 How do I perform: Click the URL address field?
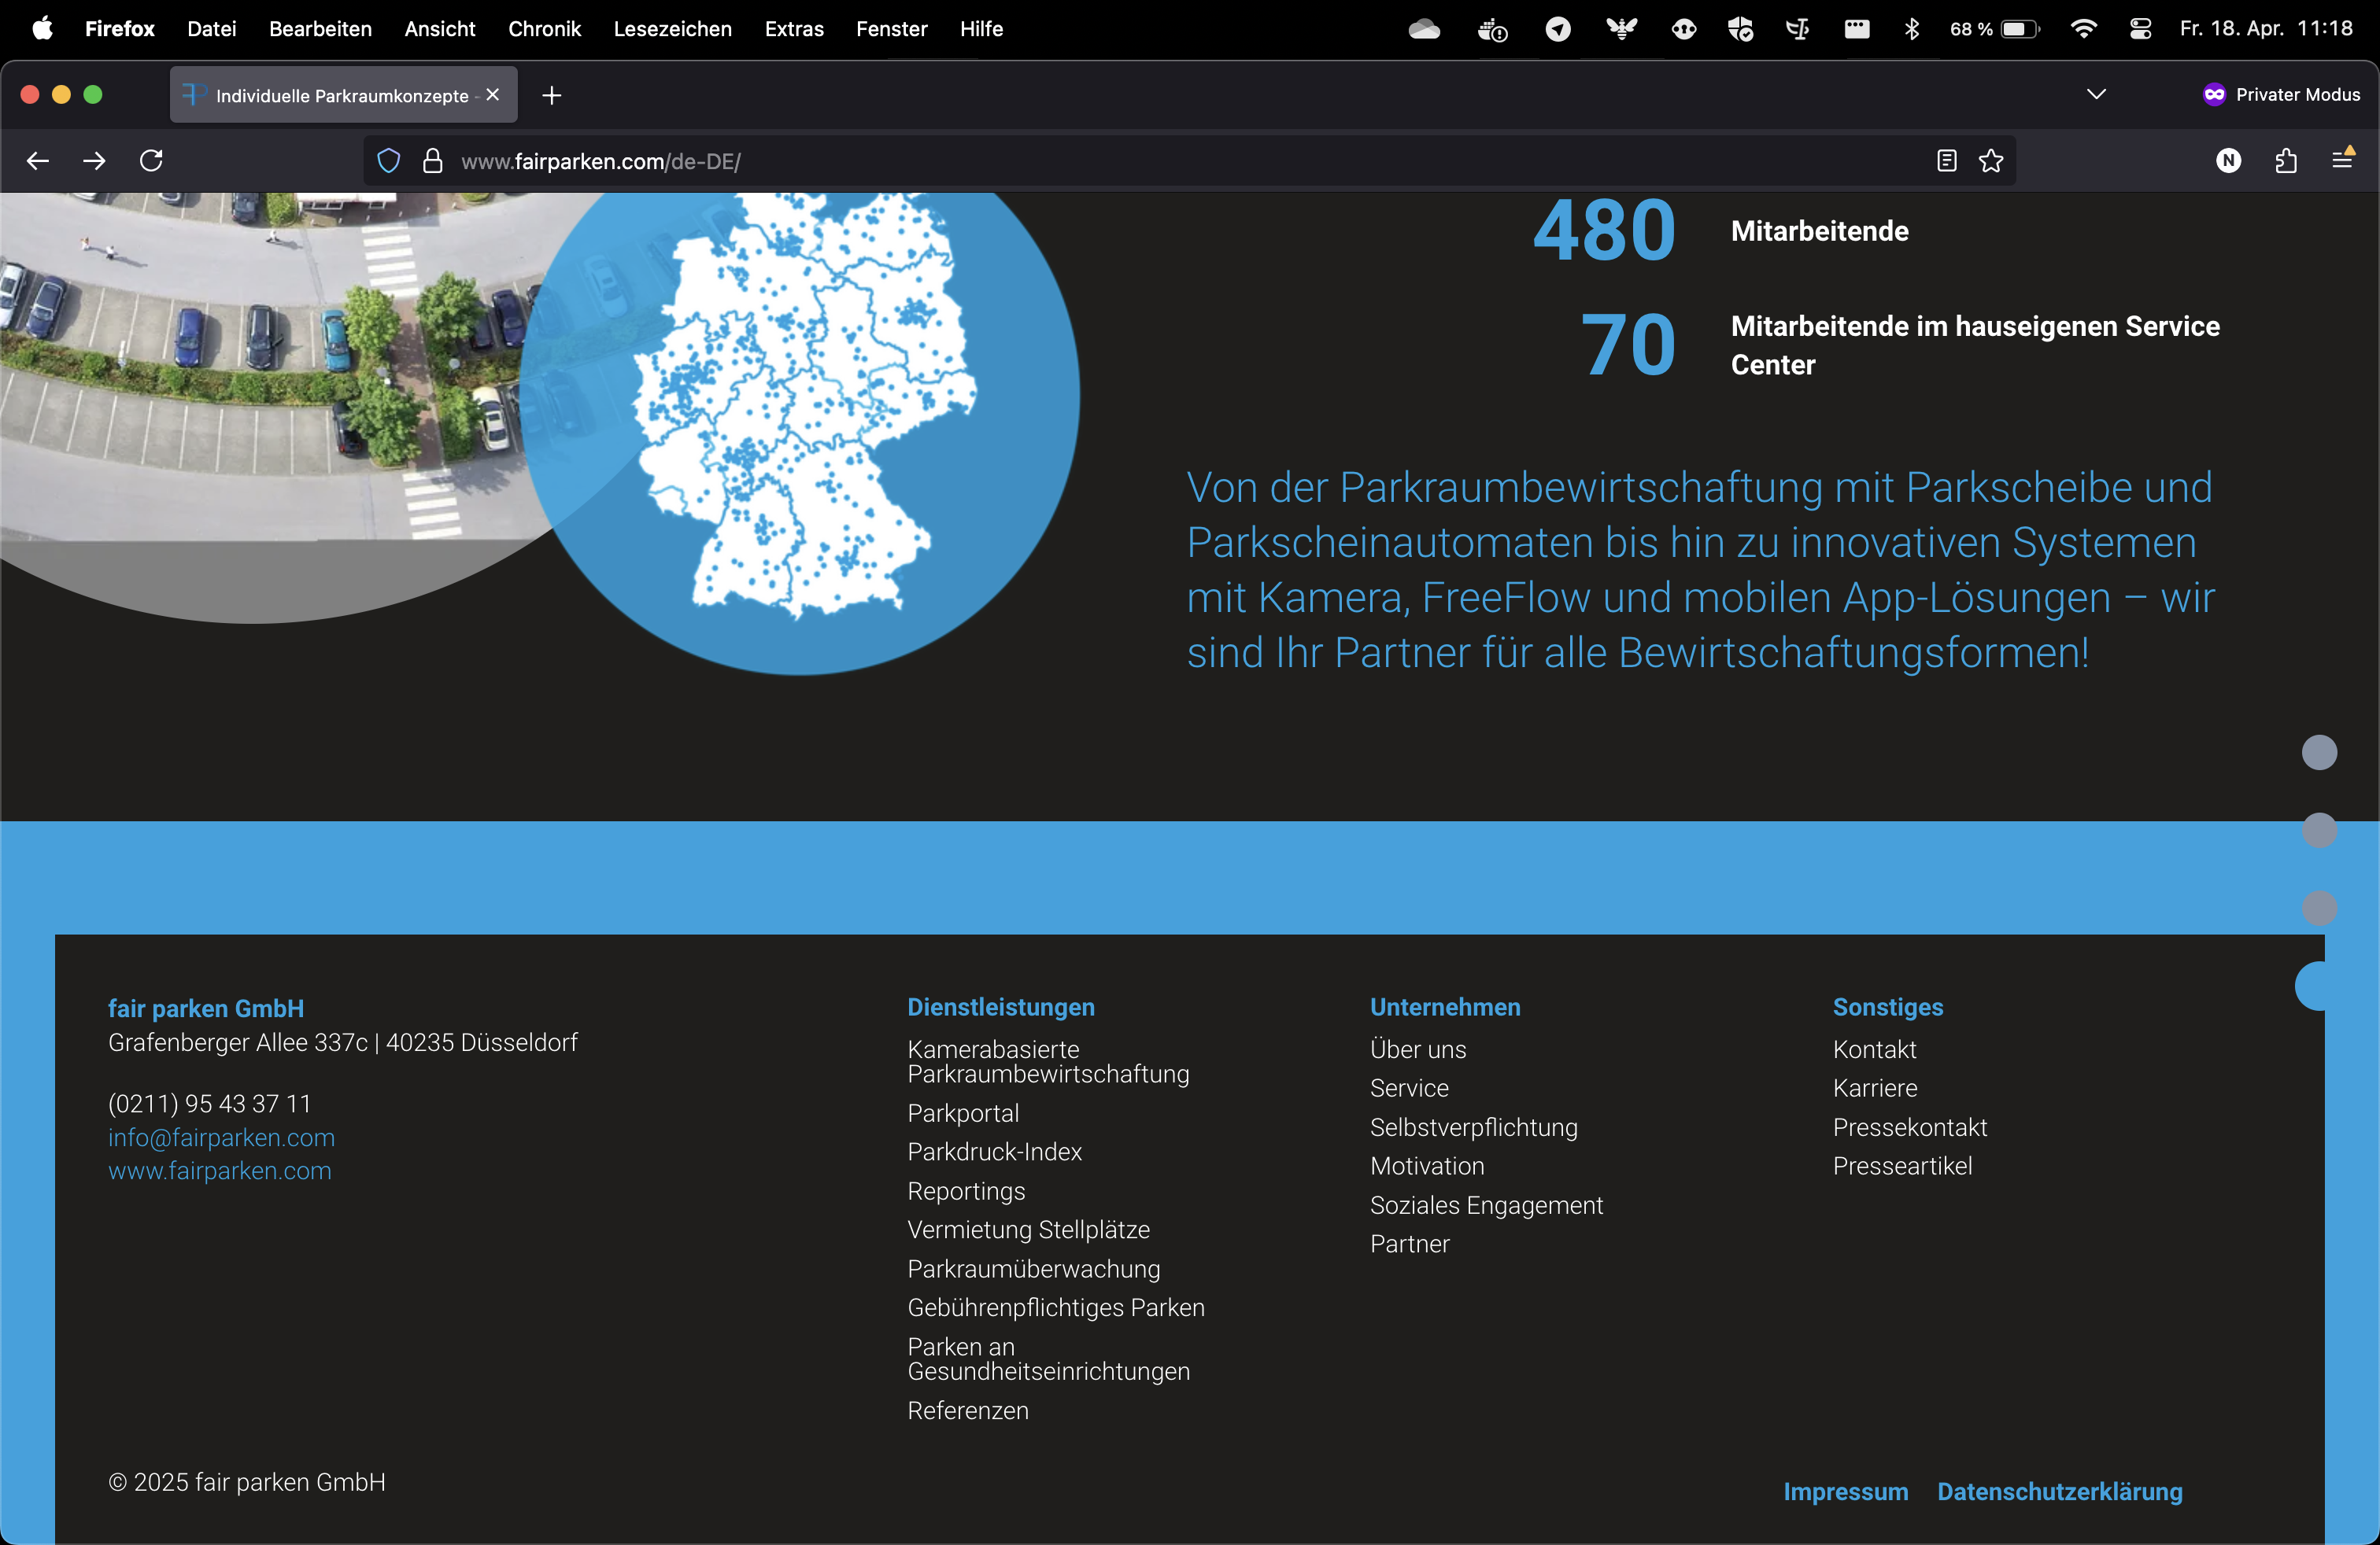1100,161
